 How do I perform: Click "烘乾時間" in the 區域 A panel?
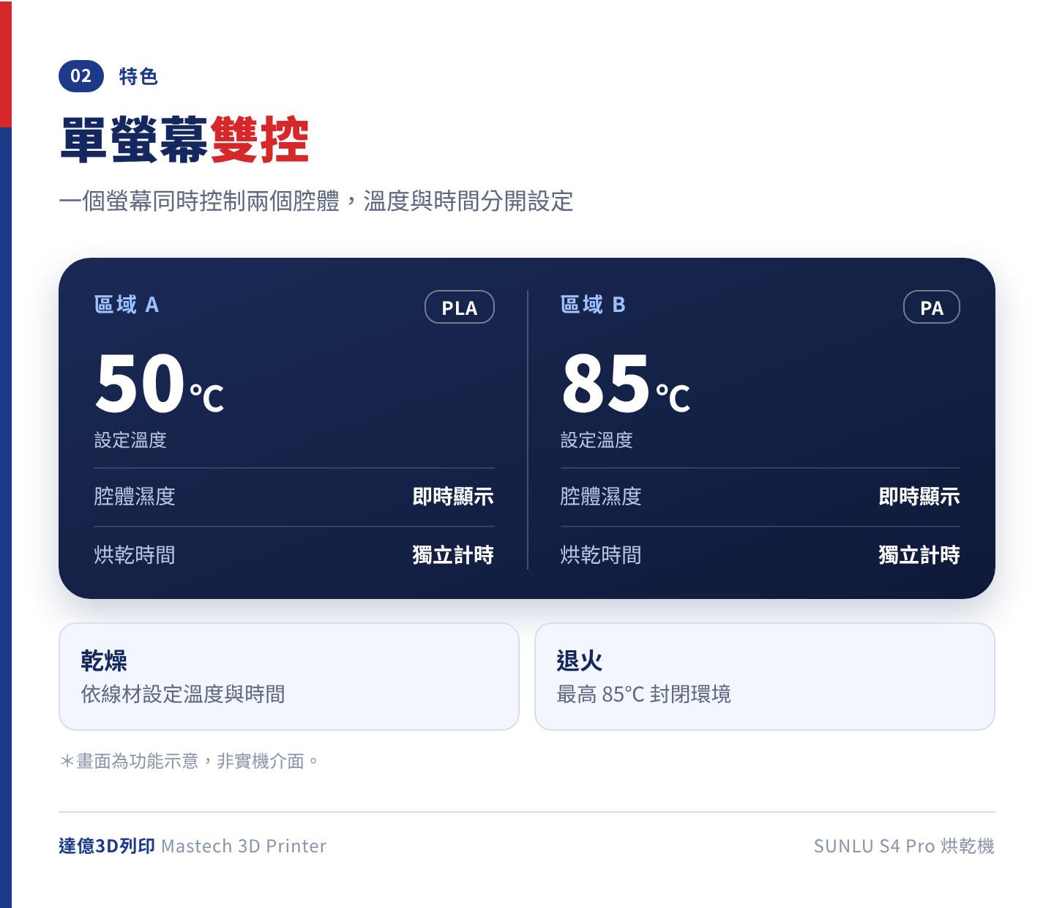click(135, 555)
